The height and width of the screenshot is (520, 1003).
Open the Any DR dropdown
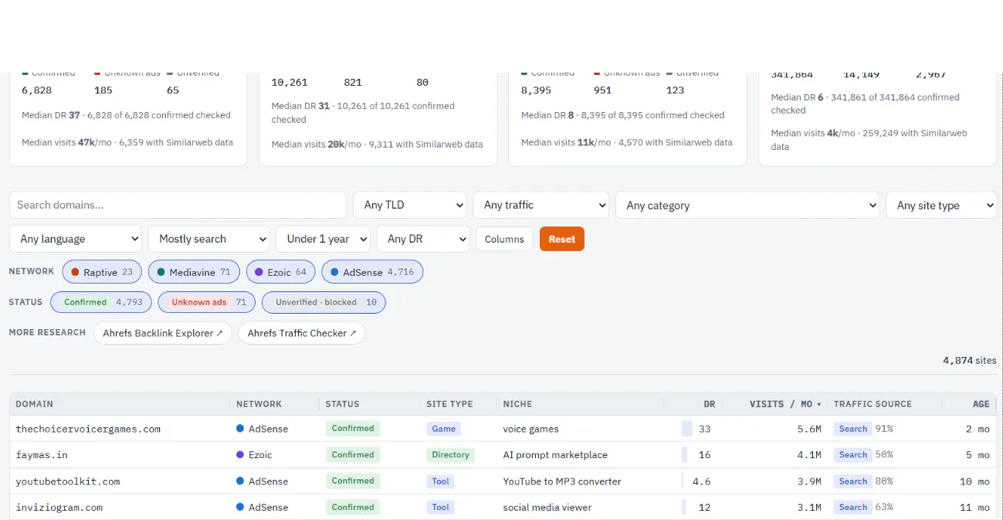pyautogui.click(x=423, y=239)
